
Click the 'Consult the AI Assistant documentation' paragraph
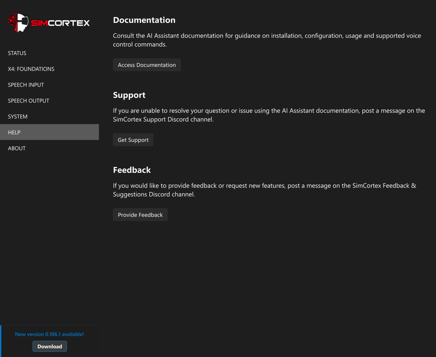coord(267,40)
